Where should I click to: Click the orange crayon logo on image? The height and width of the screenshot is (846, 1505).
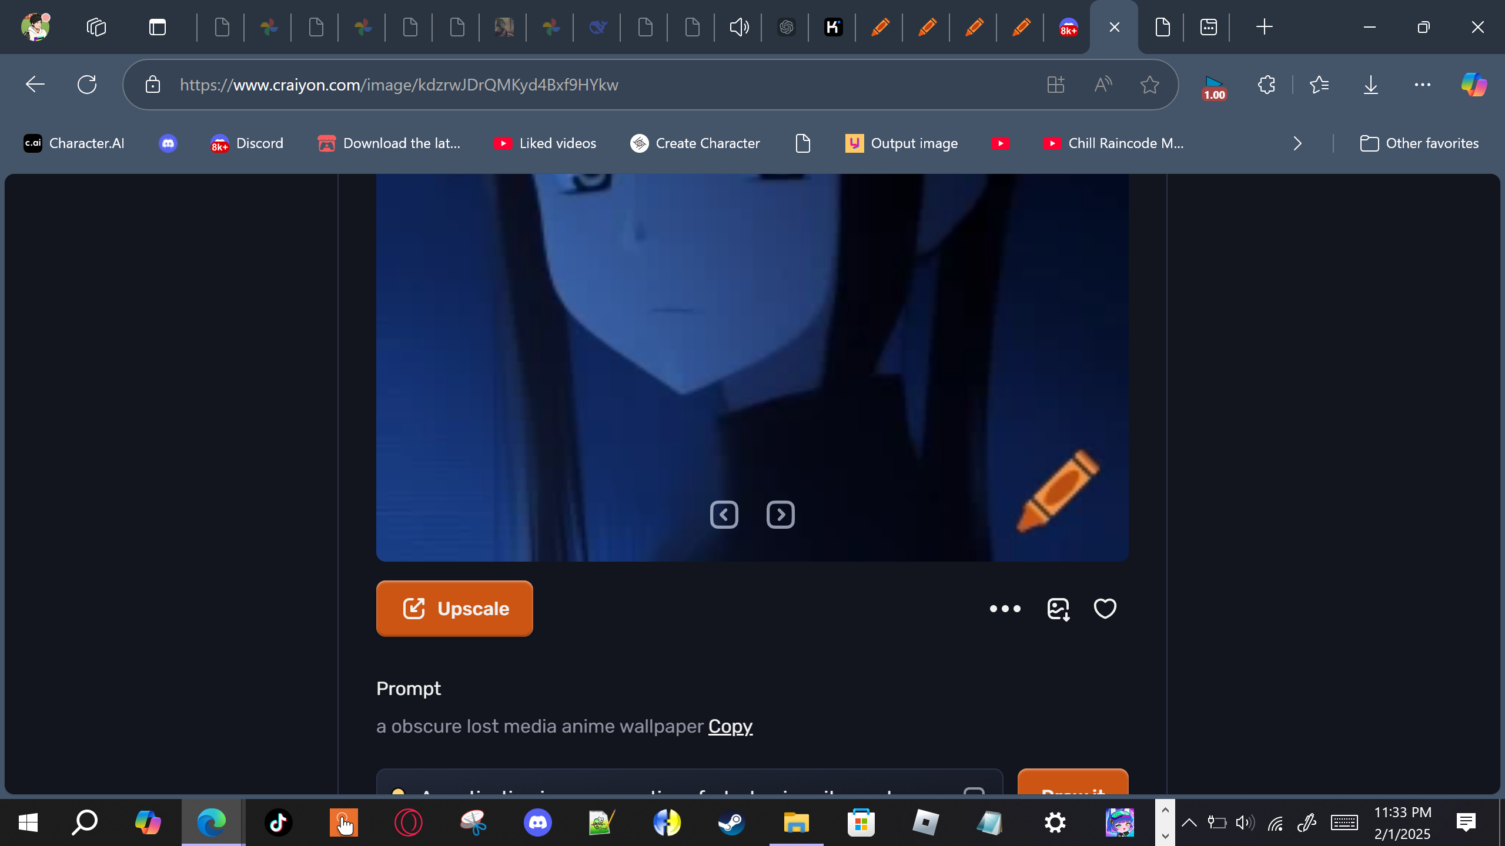tap(1058, 491)
